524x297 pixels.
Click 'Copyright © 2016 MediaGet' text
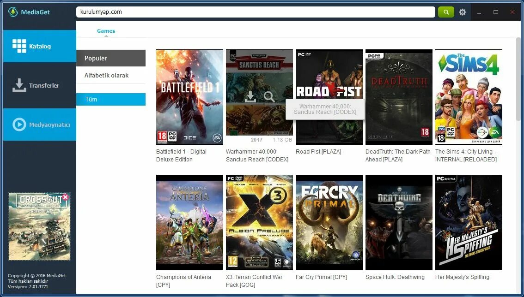[37, 276]
